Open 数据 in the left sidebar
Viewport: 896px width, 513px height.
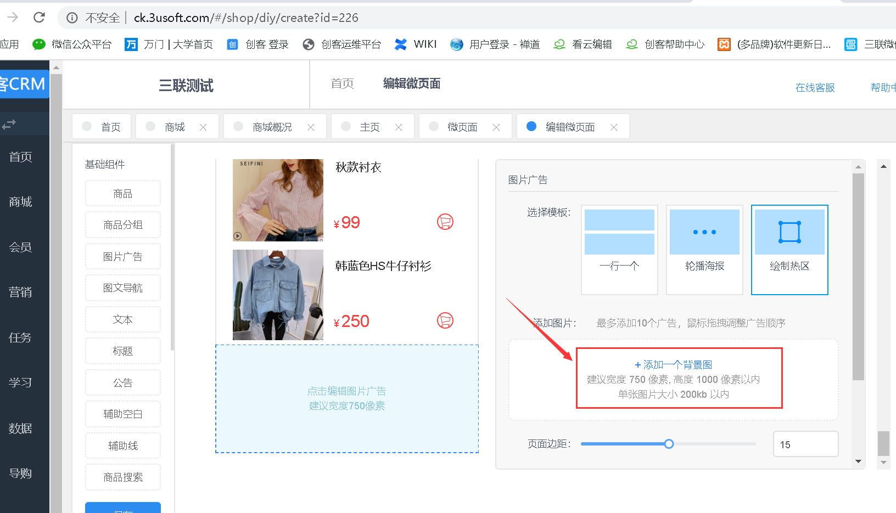pos(21,429)
